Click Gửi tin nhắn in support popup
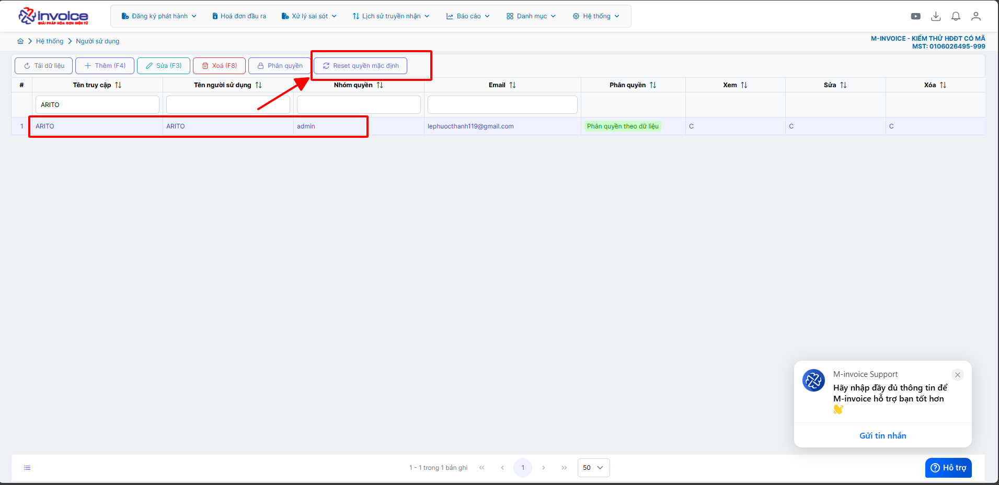Image resolution: width=999 pixels, height=485 pixels. tap(882, 435)
